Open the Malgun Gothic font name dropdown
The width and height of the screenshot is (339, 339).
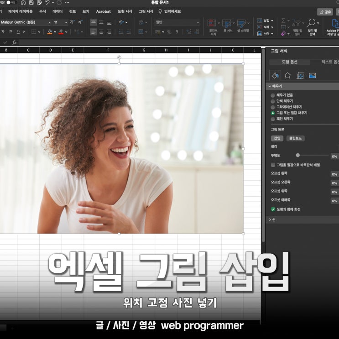tap(49, 22)
